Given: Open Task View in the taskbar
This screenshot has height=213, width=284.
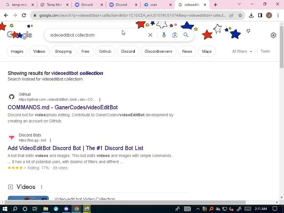Looking at the screenshot, I should point(35,209).
